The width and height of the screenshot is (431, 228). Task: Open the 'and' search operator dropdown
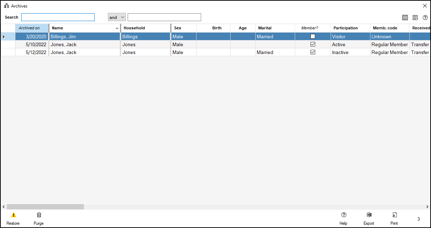(x=117, y=17)
